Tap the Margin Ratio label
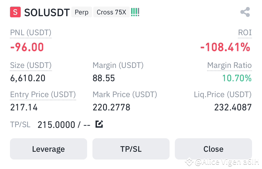The image size is (262, 169). point(229,65)
